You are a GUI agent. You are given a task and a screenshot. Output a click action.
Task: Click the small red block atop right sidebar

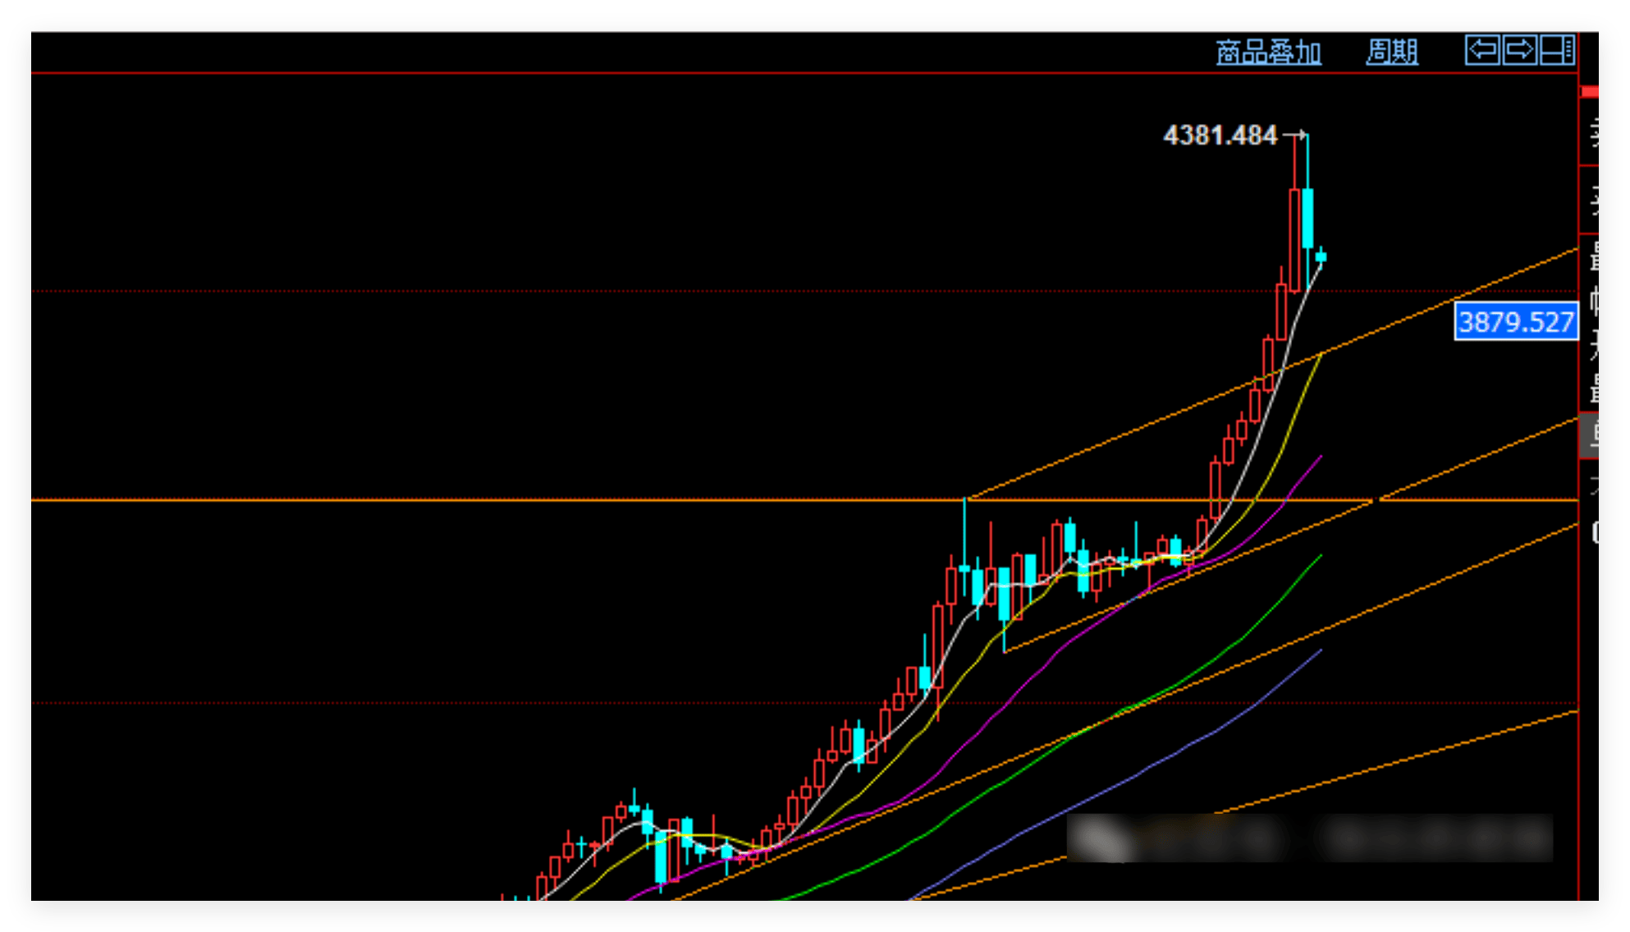tap(1590, 92)
